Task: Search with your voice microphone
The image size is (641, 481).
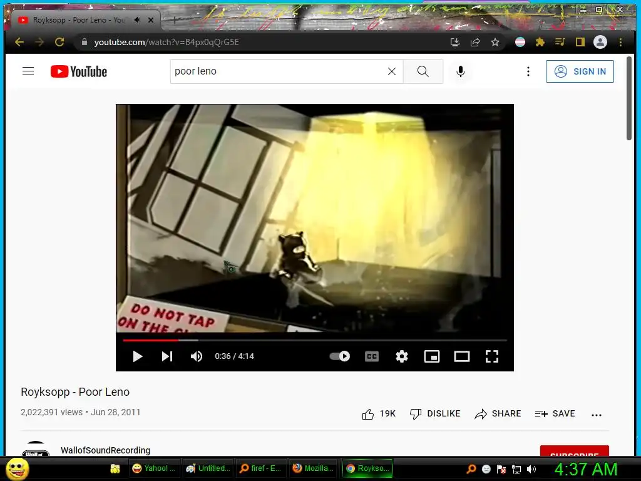Action: point(461,71)
